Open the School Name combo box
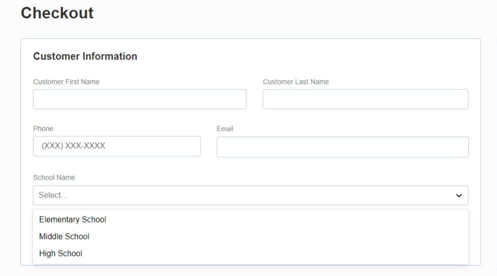Viewport: 497px width, 276px height. (x=250, y=195)
